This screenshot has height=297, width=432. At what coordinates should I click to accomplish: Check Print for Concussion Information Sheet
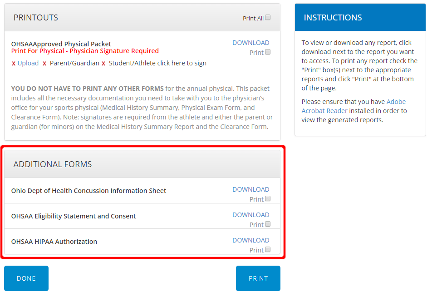coord(268,198)
